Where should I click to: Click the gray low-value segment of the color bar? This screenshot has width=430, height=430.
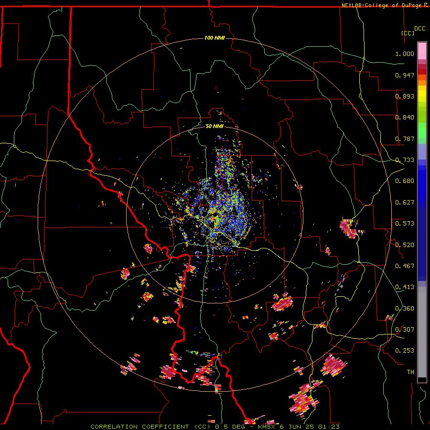(422, 332)
